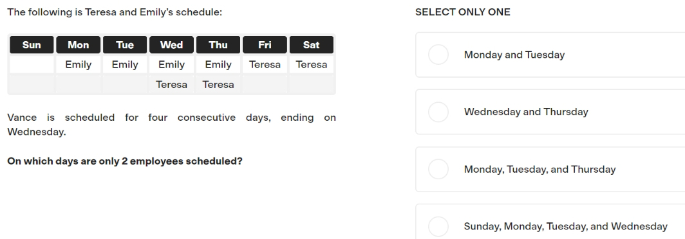Screen dimensions: 685x239
Task: Click the bold question about 2 employees
Action: tap(125, 161)
